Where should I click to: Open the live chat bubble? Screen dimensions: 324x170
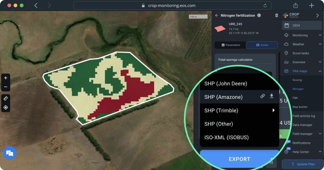click(x=10, y=153)
